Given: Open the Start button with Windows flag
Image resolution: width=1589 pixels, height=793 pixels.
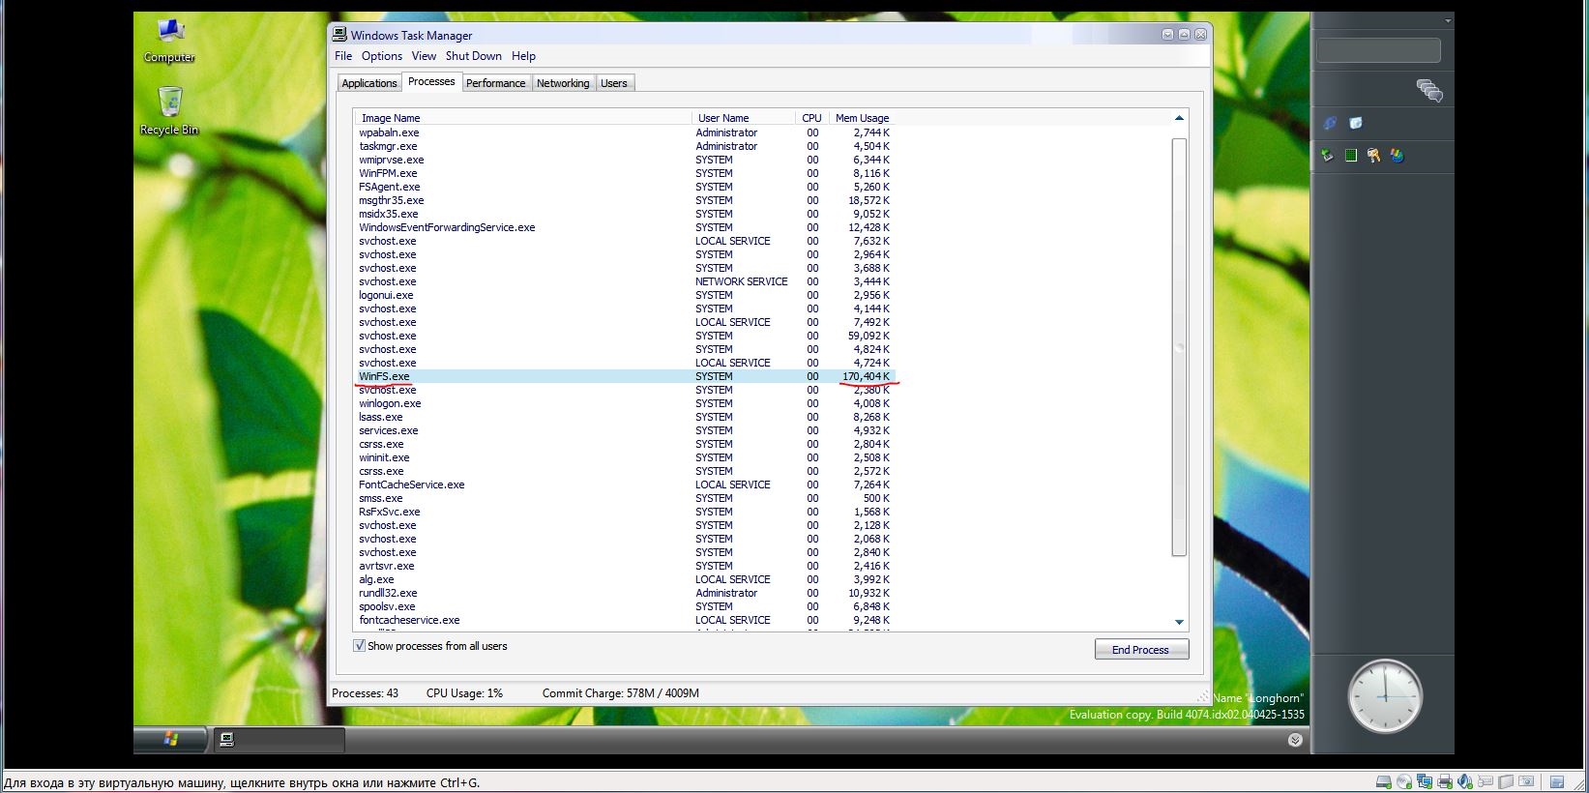Looking at the screenshot, I should (x=170, y=740).
